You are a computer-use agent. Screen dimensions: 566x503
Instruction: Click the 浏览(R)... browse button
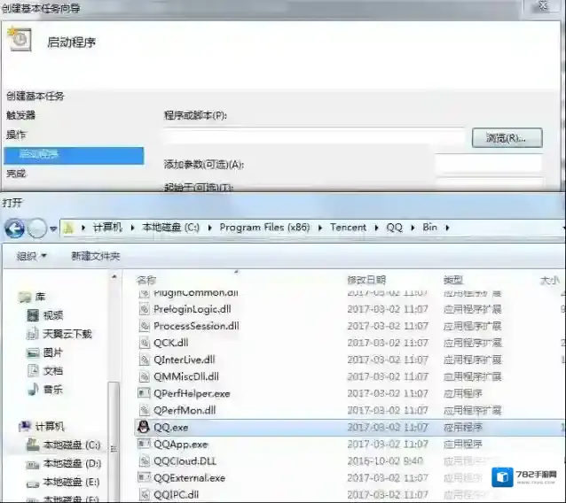pos(506,137)
